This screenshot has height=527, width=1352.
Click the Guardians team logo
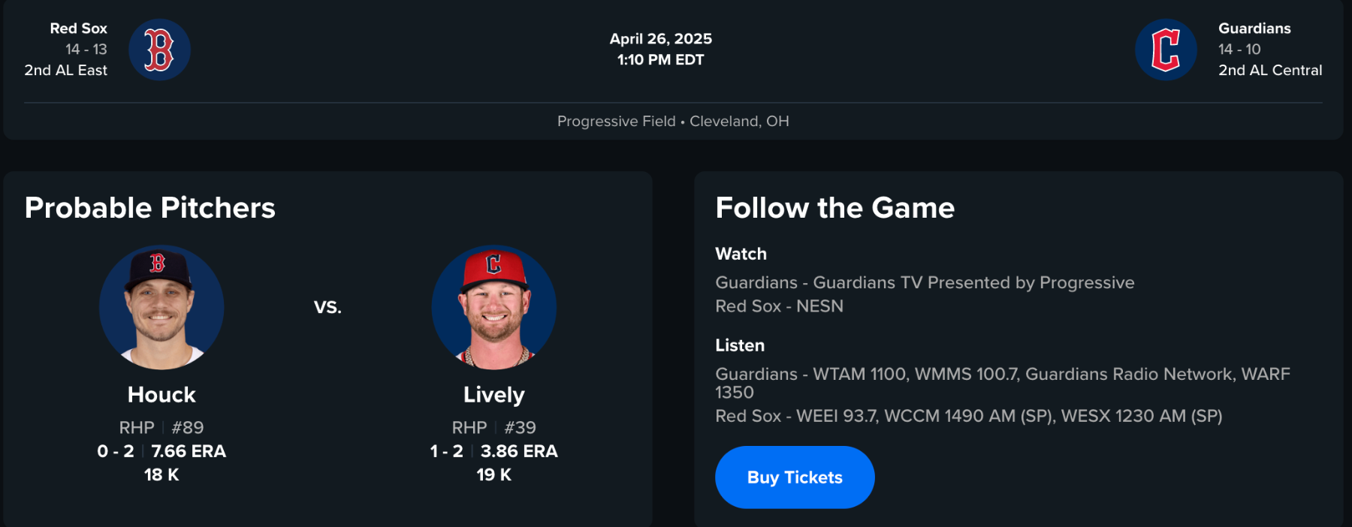(1166, 50)
